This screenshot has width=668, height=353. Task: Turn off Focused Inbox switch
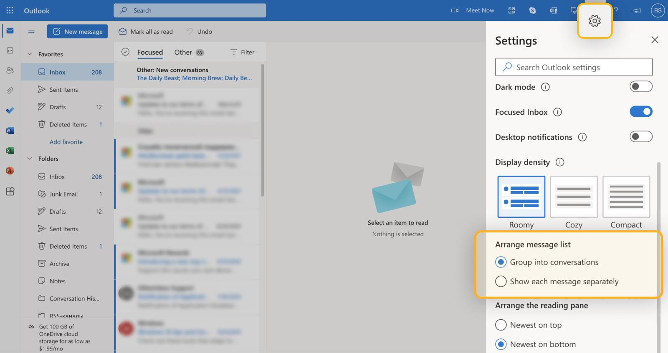coord(641,111)
